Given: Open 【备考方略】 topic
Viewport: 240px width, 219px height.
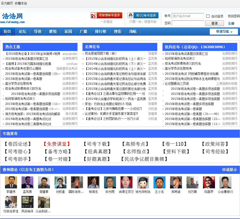Looking at the screenshot, I should (58, 152).
